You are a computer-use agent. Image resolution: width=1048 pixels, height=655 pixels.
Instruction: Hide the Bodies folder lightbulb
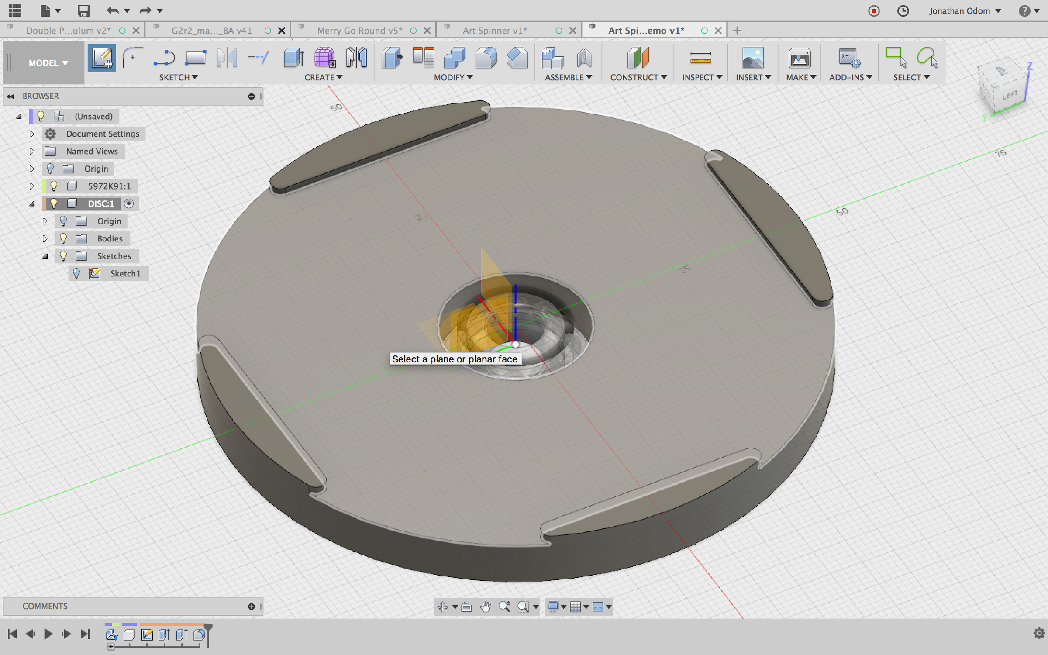63,238
